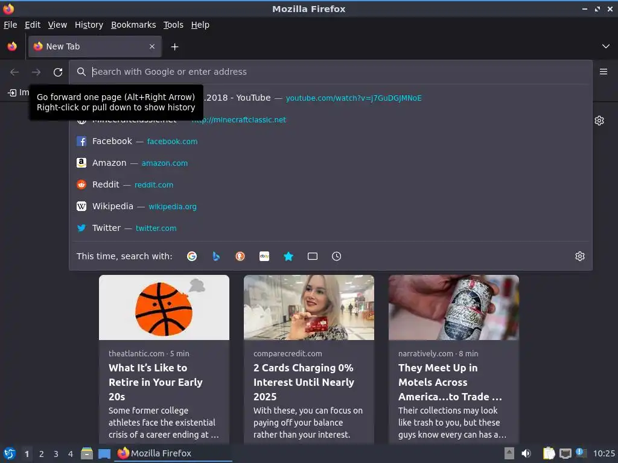Open the File menu

tap(10, 25)
